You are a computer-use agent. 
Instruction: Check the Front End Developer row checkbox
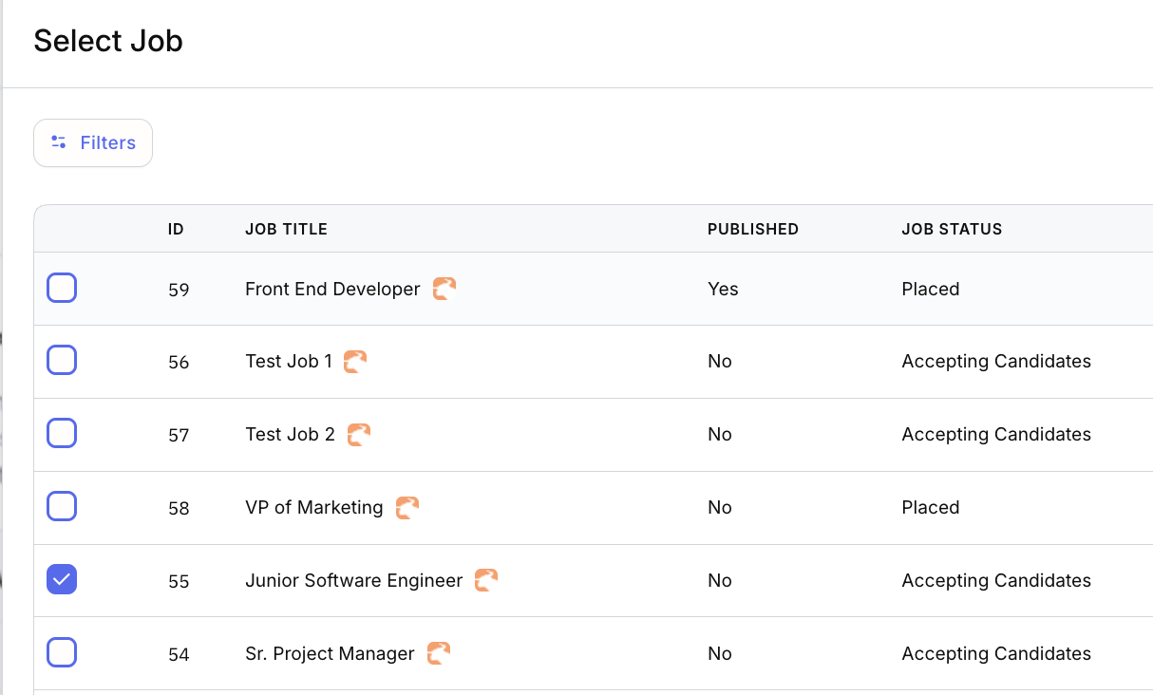(62, 288)
